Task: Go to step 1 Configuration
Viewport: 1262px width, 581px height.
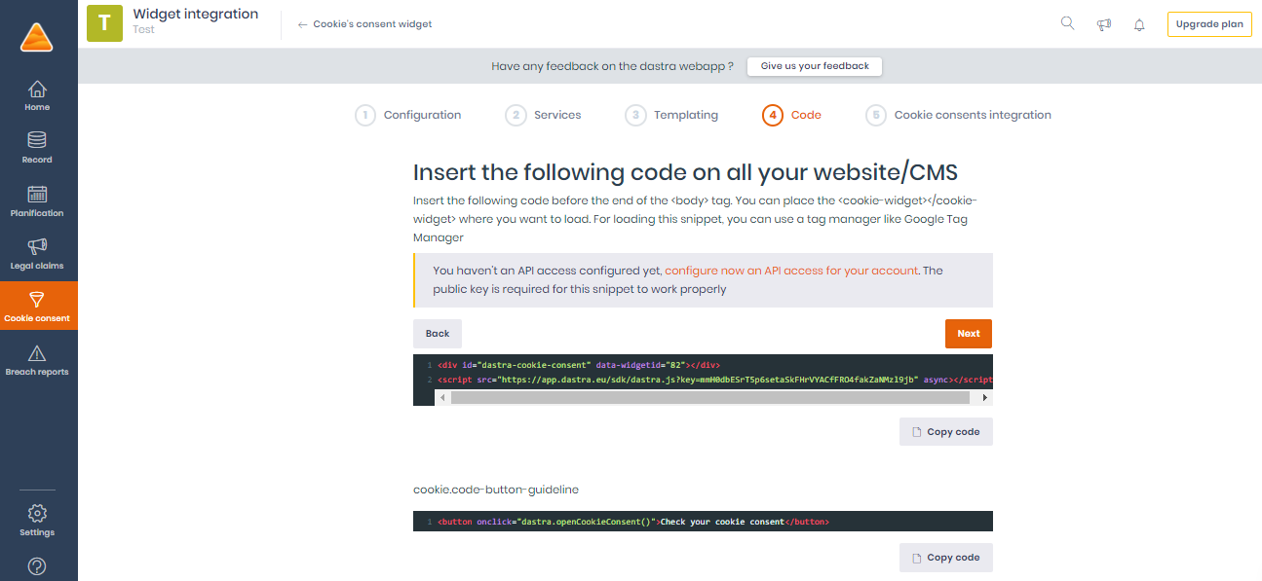Action: point(408,115)
